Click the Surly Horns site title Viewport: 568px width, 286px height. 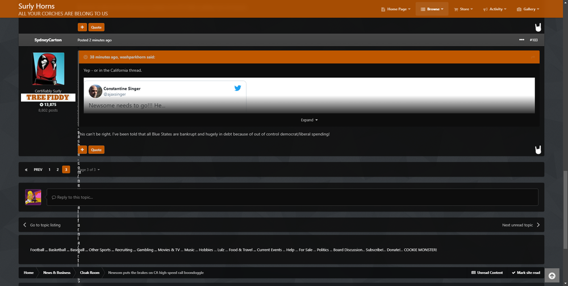[x=36, y=6]
